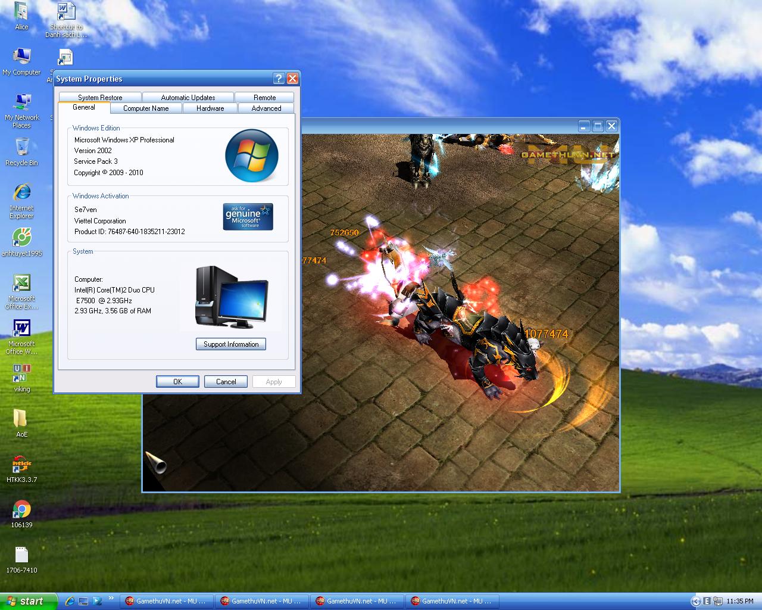
Task: Close the MU game window
Action: coord(611,126)
